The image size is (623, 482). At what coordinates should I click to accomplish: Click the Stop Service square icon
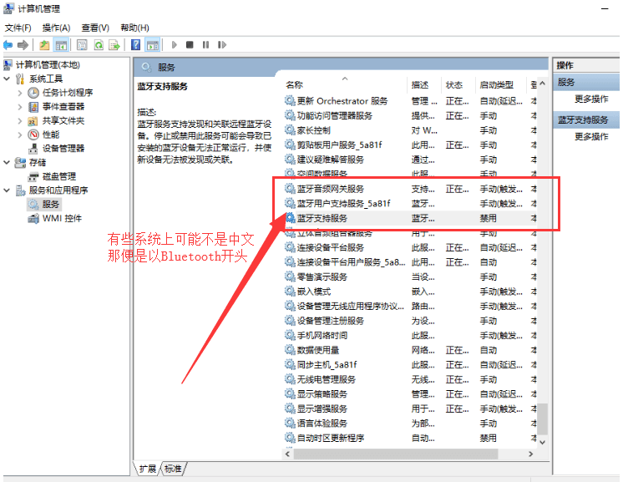tap(190, 44)
